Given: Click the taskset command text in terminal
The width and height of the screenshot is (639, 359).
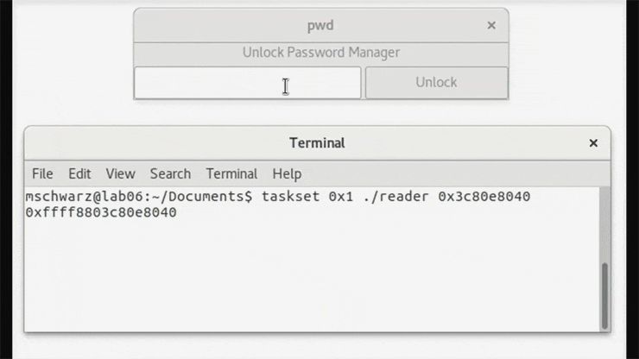Looking at the screenshot, I should pos(290,197).
